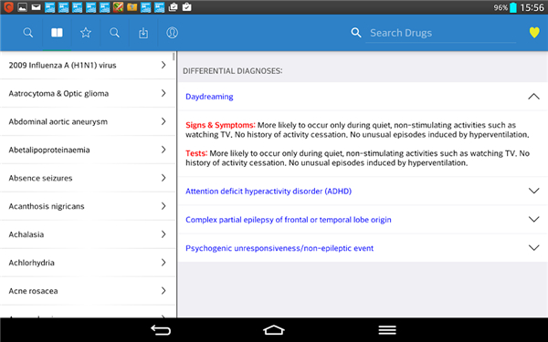This screenshot has width=548, height=342.
Task: Click the condition list scrollbar
Action: coord(174,57)
